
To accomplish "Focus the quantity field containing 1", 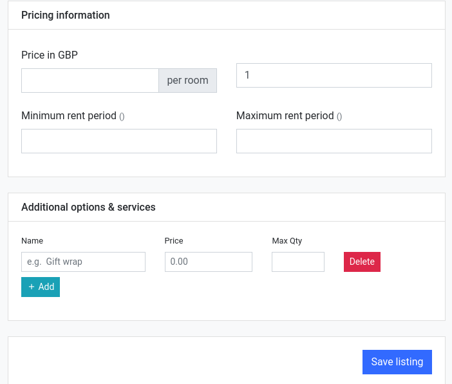I will pos(334,75).
